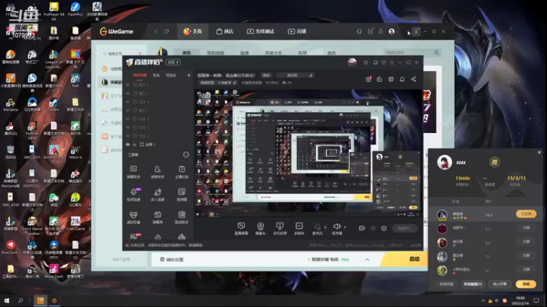Open the Steam desktop shortcut
This screenshot has width=547, height=307.
pyautogui.click(x=53, y=104)
